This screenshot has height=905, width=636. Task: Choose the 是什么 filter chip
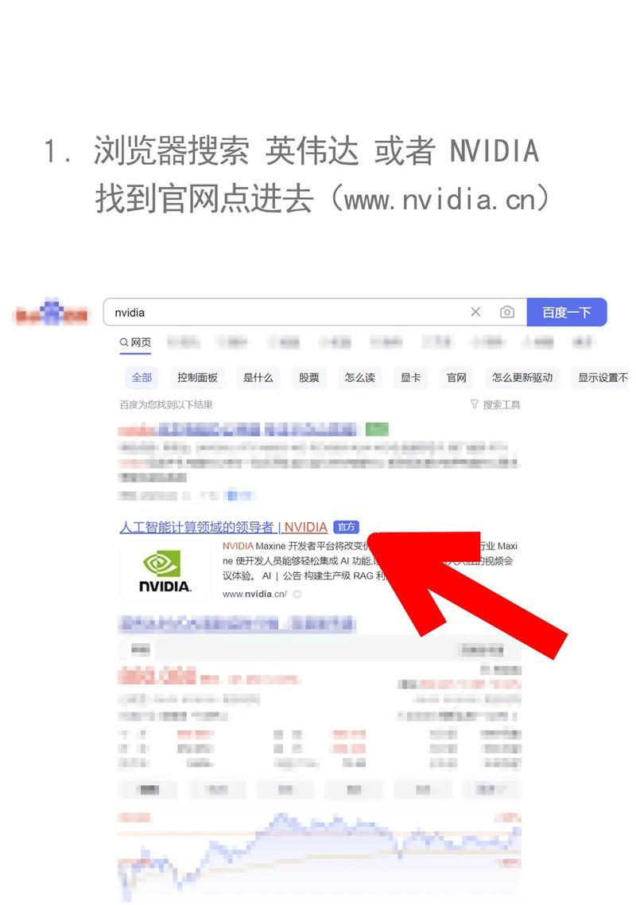click(x=258, y=377)
